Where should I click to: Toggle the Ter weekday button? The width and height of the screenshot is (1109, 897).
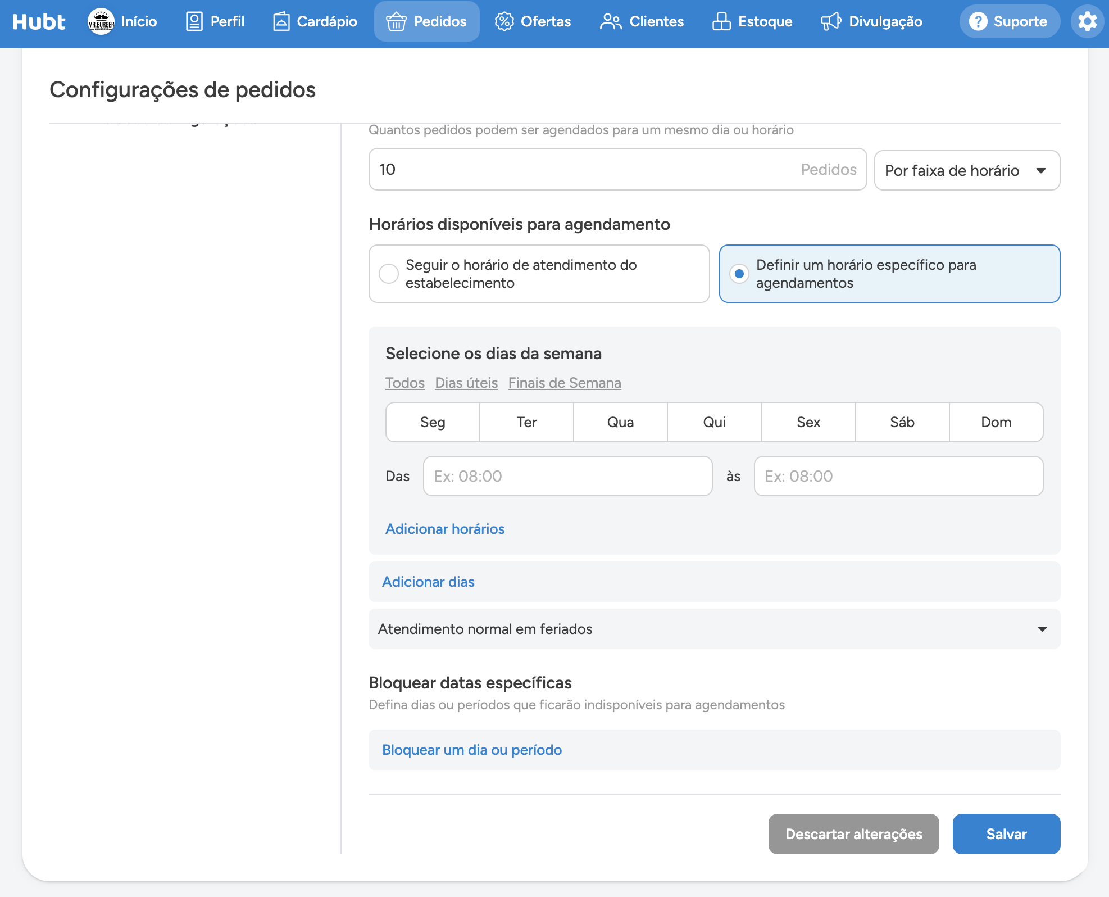click(x=526, y=422)
